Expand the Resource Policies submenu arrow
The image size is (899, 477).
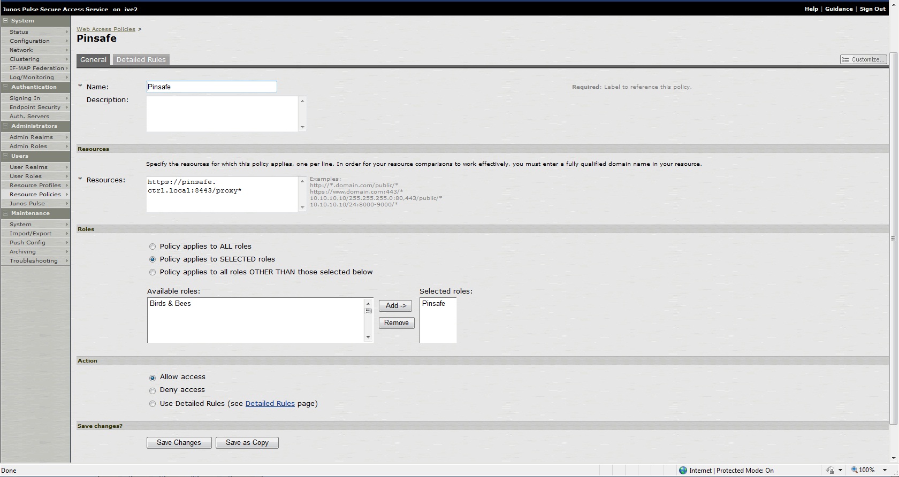pyautogui.click(x=67, y=195)
